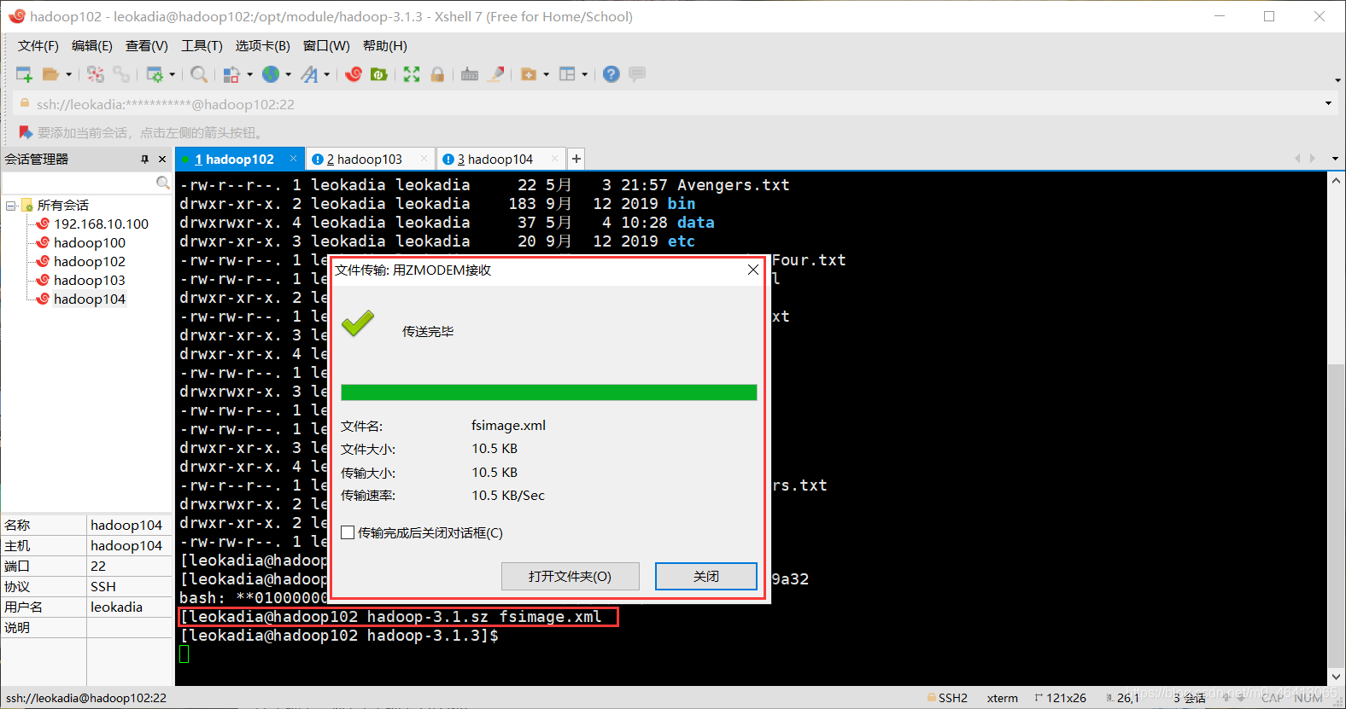
Task: Click the highlighter pen toolbar icon
Action: (x=495, y=74)
